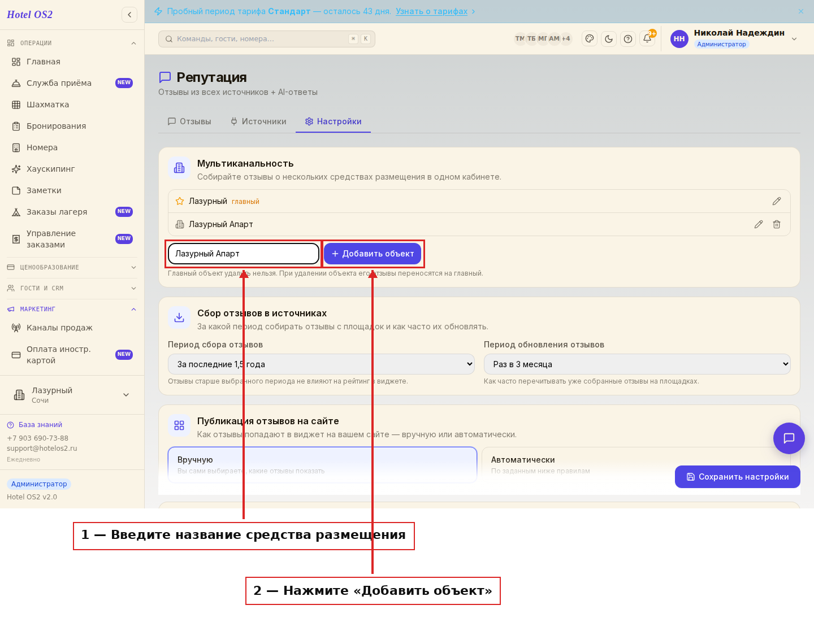
Task: Collapse the МАРКЕТИНГ section
Action: click(x=72, y=309)
